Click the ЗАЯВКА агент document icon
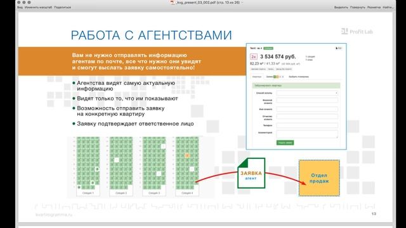The width and height of the screenshot is (406, 228). (251, 173)
